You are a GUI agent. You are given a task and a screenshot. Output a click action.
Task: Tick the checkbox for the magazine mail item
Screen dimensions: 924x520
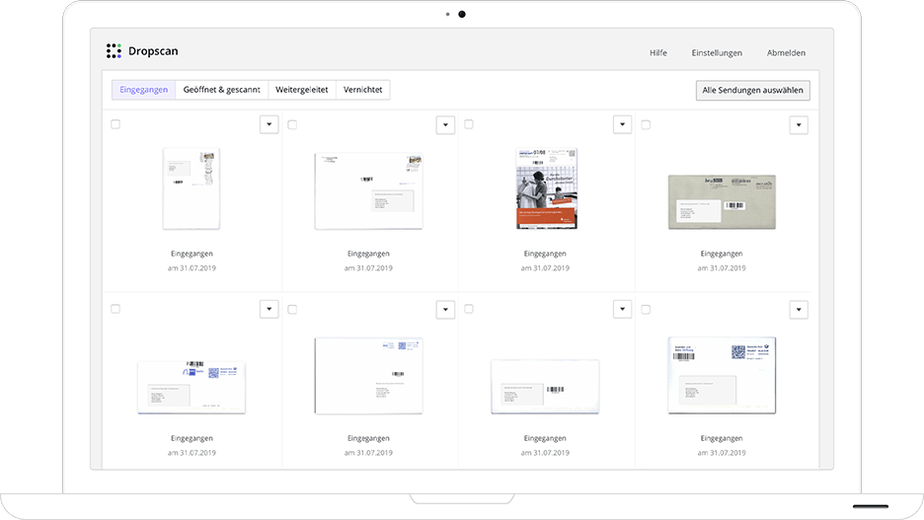click(469, 124)
